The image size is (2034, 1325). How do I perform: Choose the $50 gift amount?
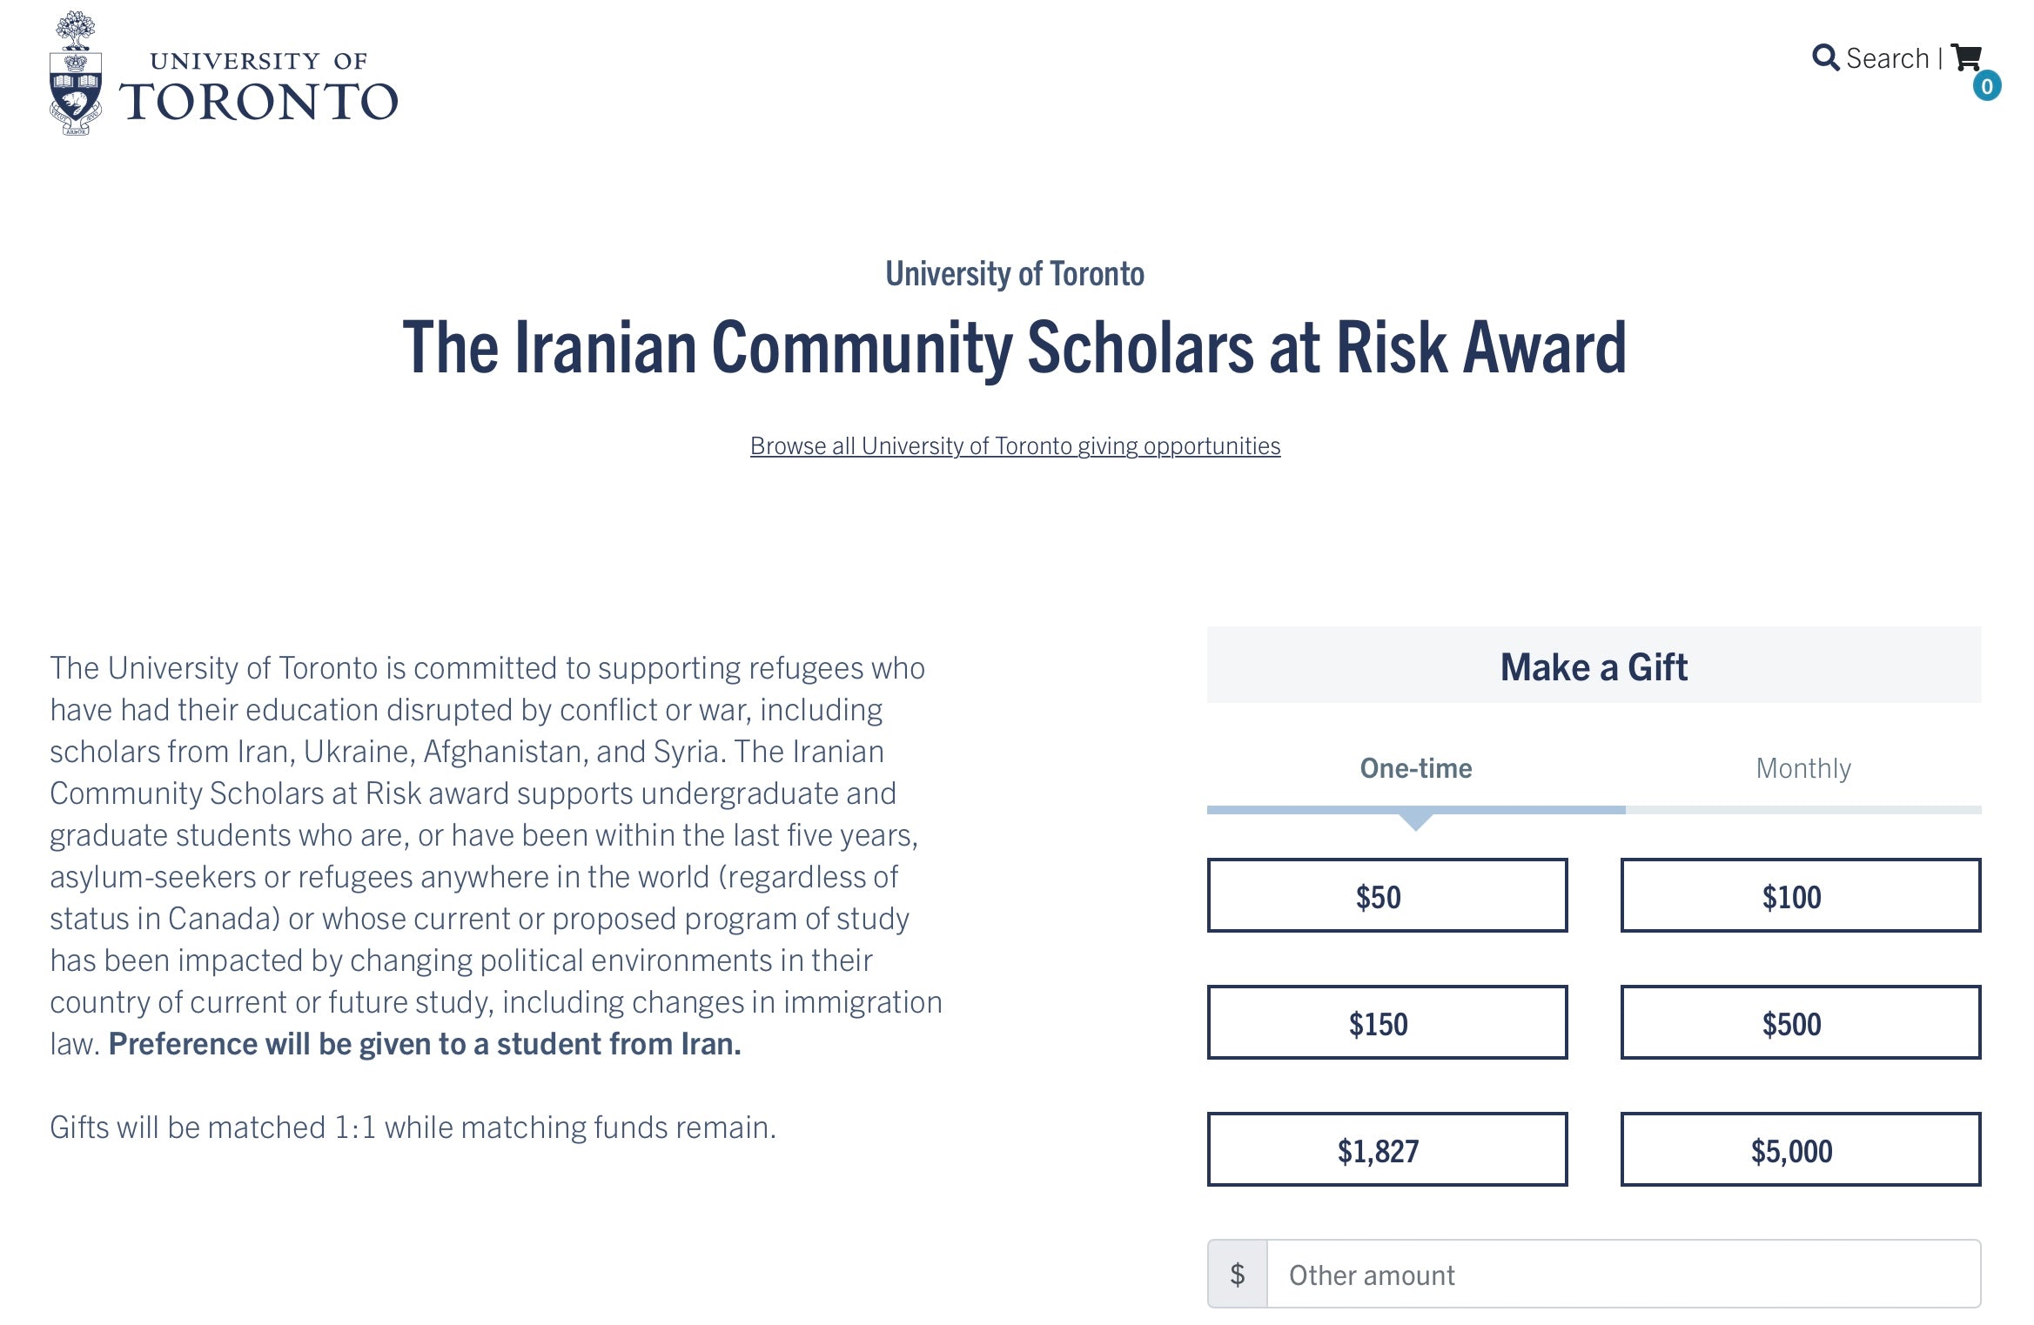pos(1386,896)
